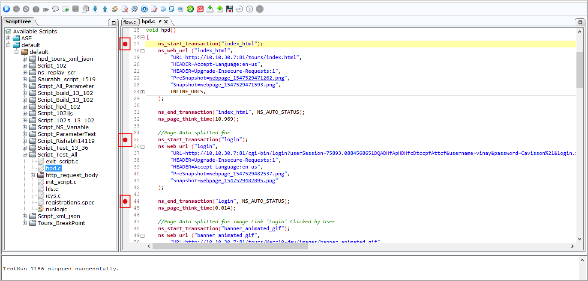This screenshot has width=588, height=281.
Task: Close the hpd.c tab
Action: [166, 21]
